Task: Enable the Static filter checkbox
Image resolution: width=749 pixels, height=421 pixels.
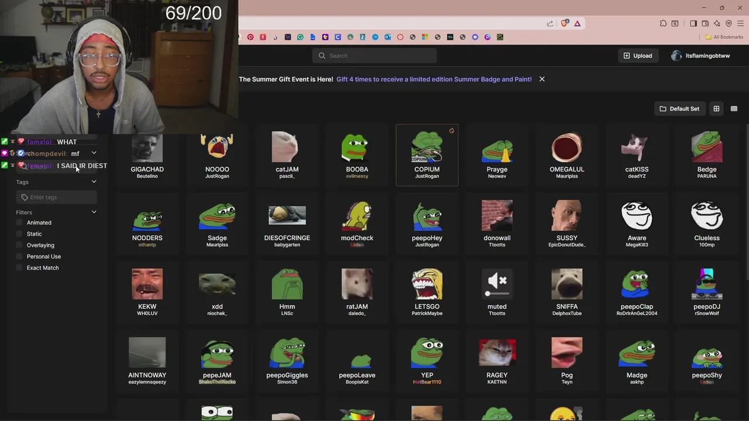Action: [19, 234]
